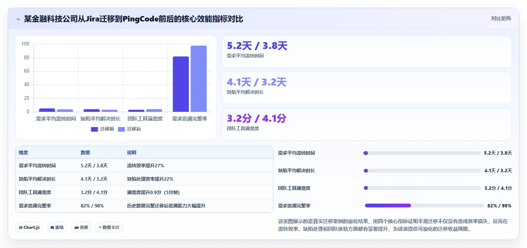
Task: Select the 5.2天 / 3.8天 data card value
Action: point(257,46)
